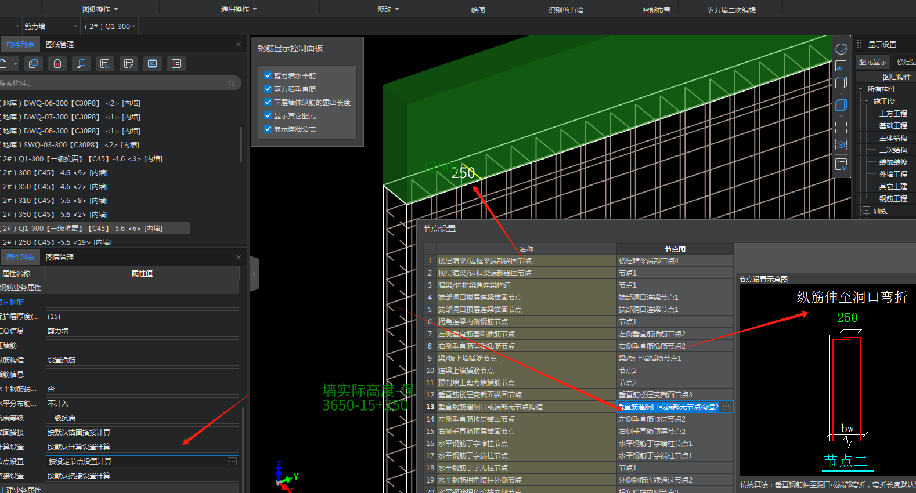The width and height of the screenshot is (916, 493).
Task: Select 钢筋工程 tree item
Action: 893,198
